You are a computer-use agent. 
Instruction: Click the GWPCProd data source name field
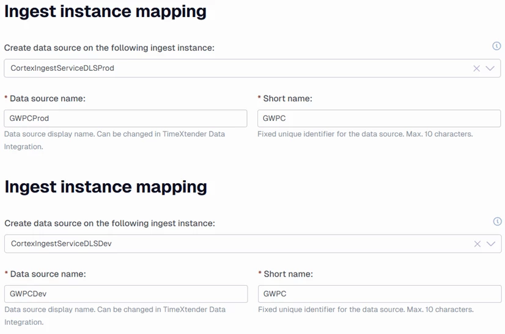125,118
